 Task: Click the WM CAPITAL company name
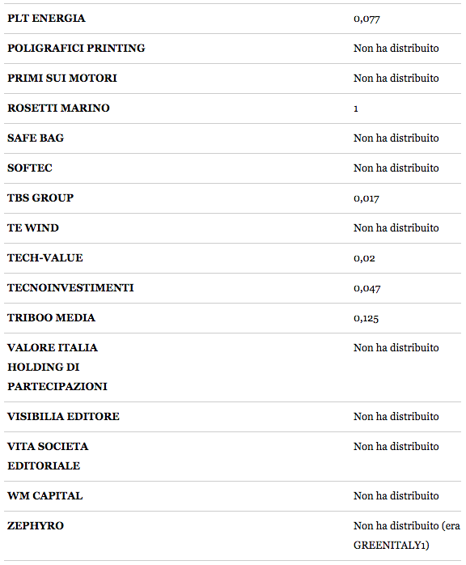click(45, 495)
